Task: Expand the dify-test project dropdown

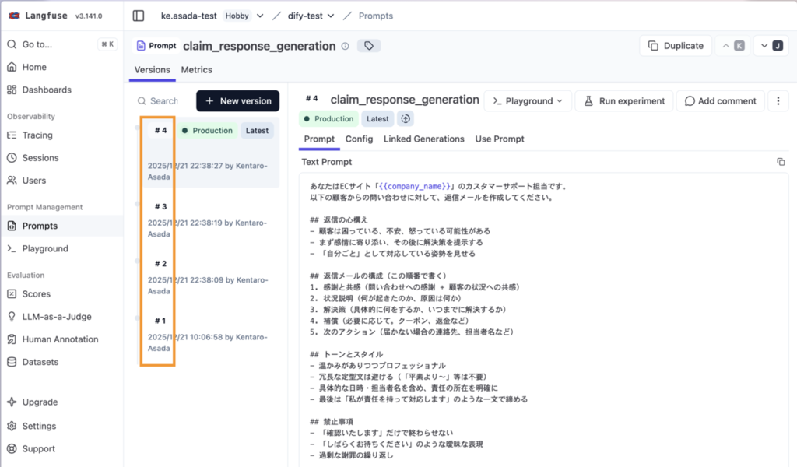Action: coord(330,16)
